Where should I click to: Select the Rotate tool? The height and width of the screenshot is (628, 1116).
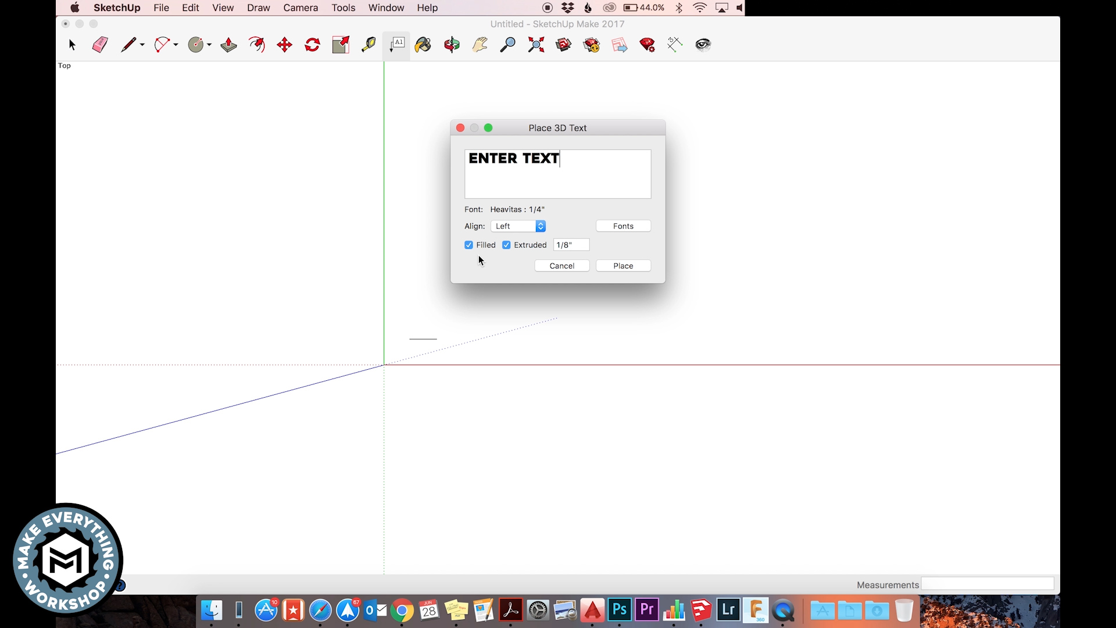[x=313, y=45]
